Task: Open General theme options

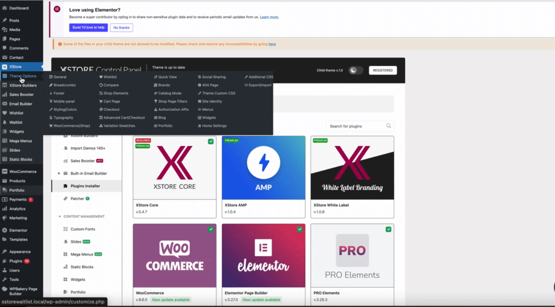Action: tap(58, 77)
